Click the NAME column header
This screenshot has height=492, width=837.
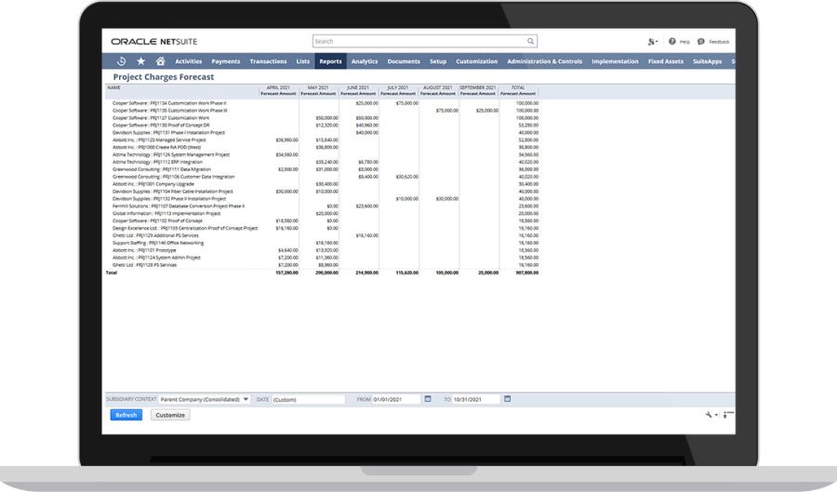(113, 87)
